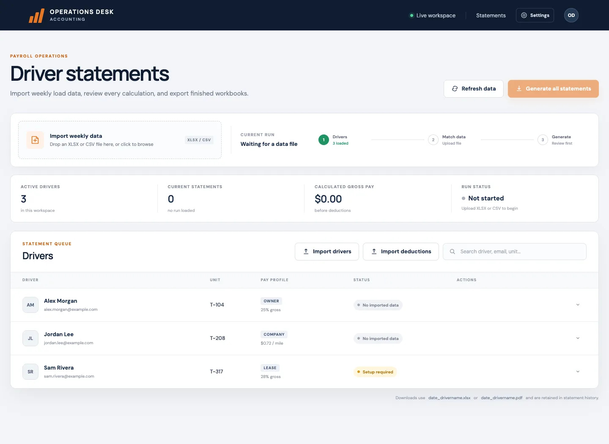Click the Operations Desk bar-chart logo
The width and height of the screenshot is (609, 444).
(x=36, y=16)
